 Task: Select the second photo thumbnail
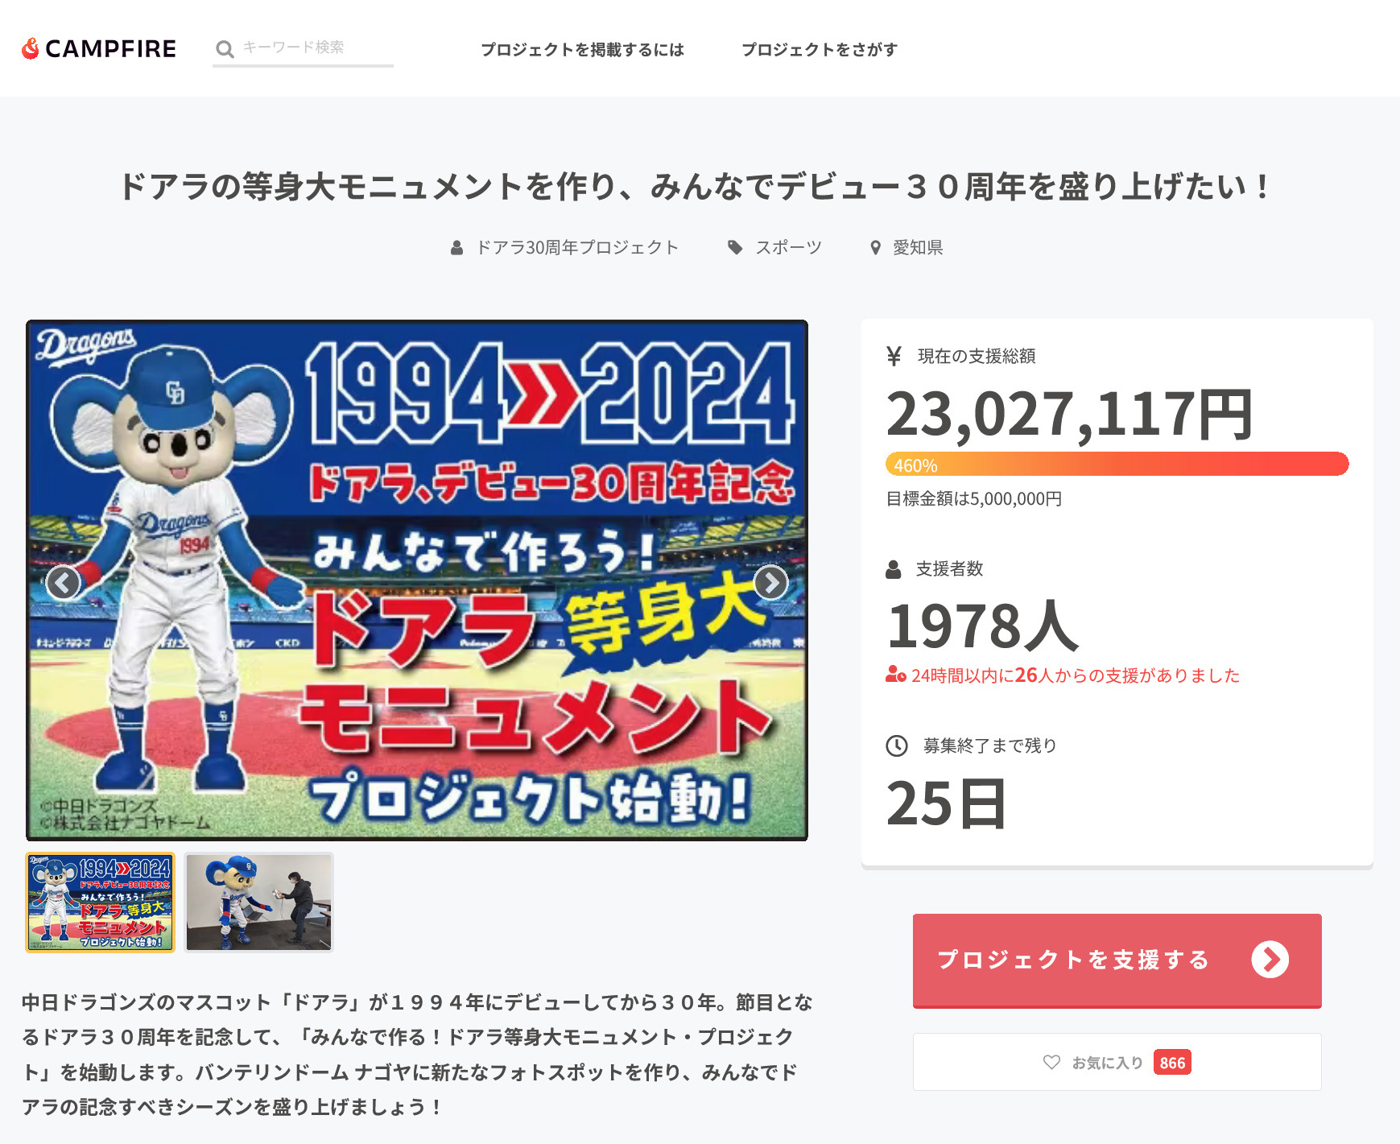[x=258, y=902]
